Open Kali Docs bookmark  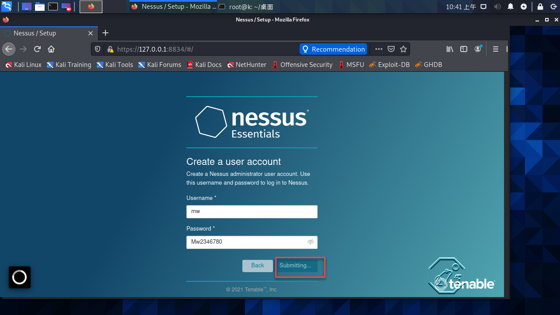pyautogui.click(x=204, y=65)
